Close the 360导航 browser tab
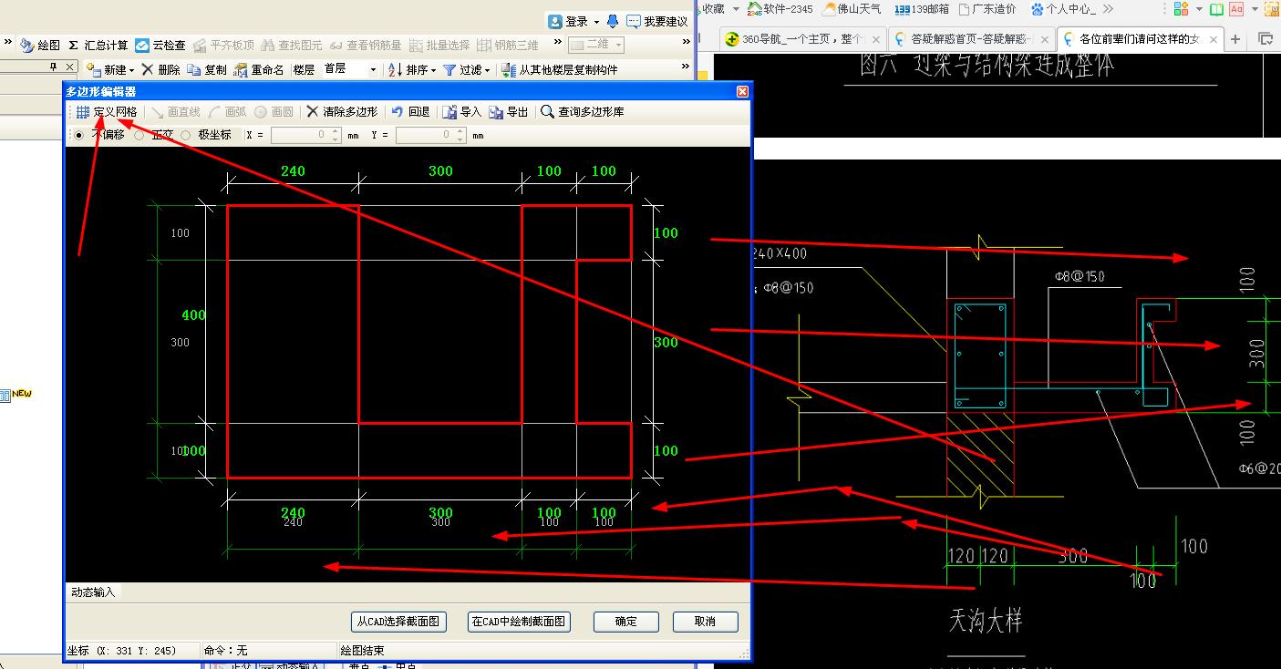The image size is (1281, 669). click(x=877, y=39)
